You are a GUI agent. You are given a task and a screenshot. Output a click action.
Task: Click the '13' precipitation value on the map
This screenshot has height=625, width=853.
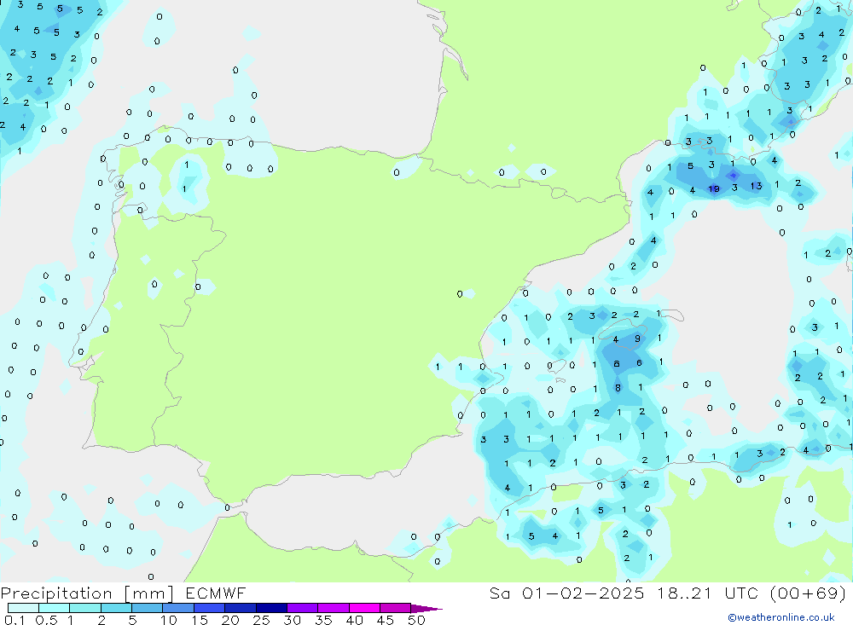(756, 186)
